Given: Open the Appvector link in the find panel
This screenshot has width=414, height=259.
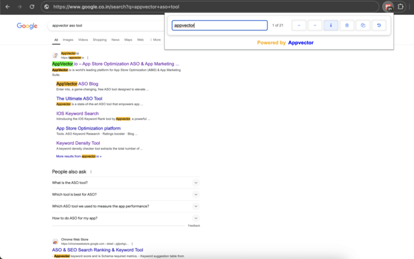Looking at the screenshot, I should (301, 43).
